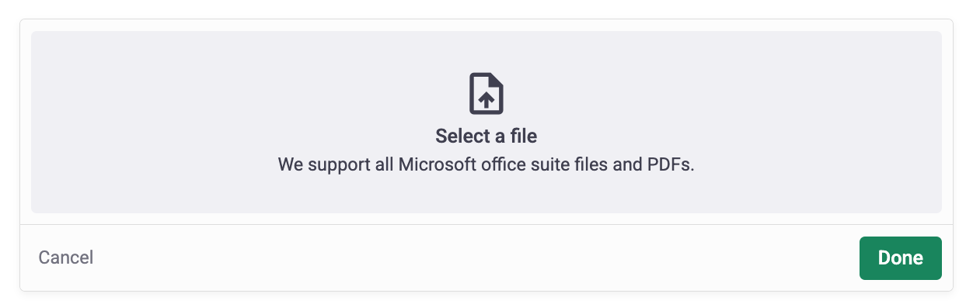Select the document with up-arrow icon
The image size is (973, 304).
pos(486,94)
